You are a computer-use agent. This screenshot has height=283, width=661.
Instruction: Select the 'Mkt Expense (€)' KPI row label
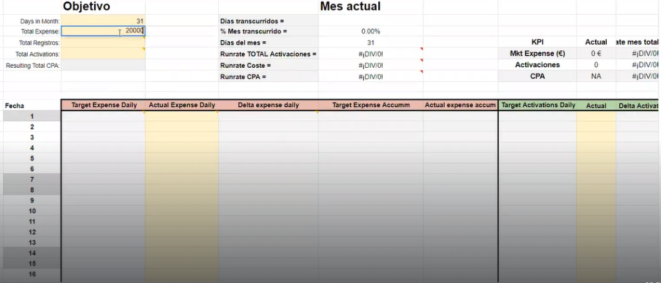[x=538, y=54]
